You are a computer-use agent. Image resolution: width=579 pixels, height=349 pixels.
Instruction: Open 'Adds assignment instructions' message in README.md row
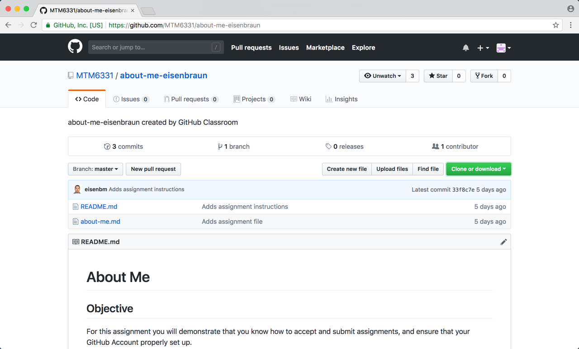[245, 207]
